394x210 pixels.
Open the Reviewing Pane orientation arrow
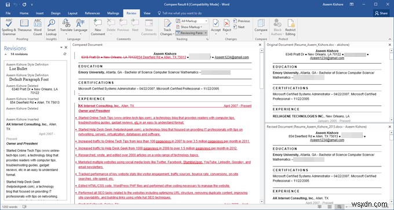[x=206, y=33]
